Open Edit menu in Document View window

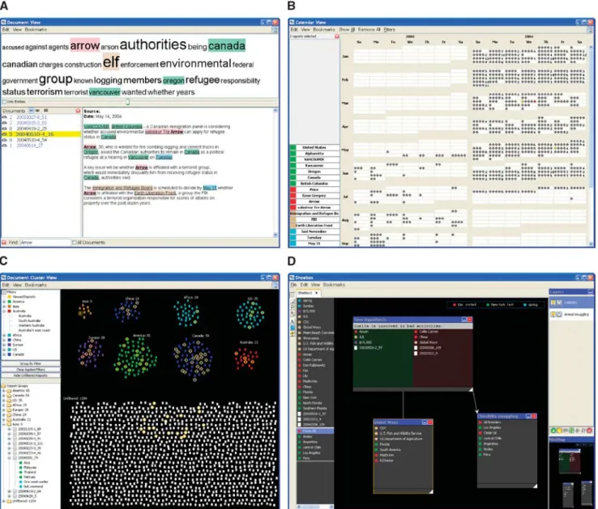coord(6,30)
